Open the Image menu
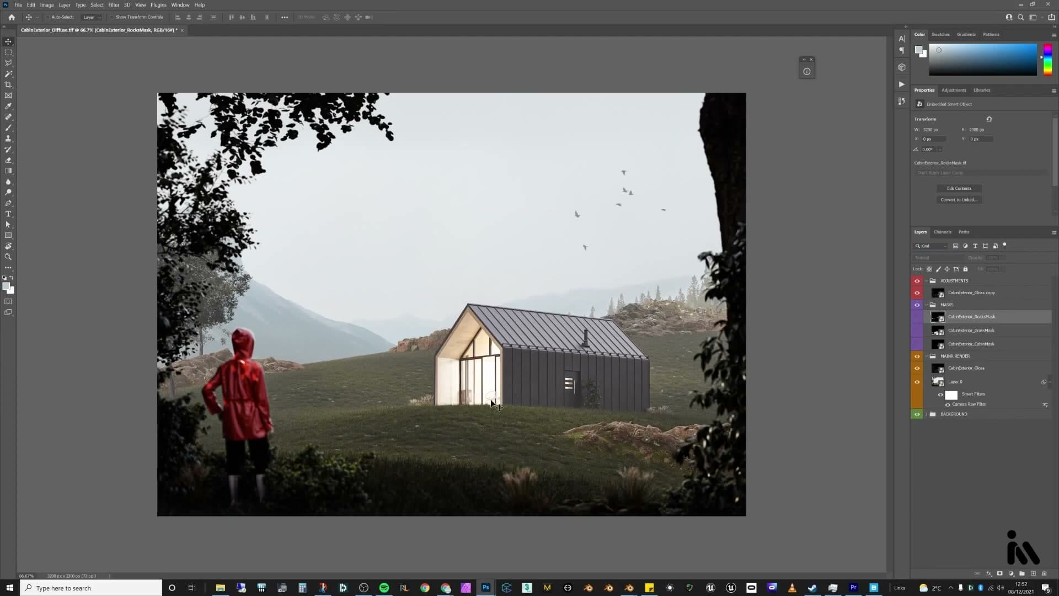The image size is (1059, 596). (47, 5)
